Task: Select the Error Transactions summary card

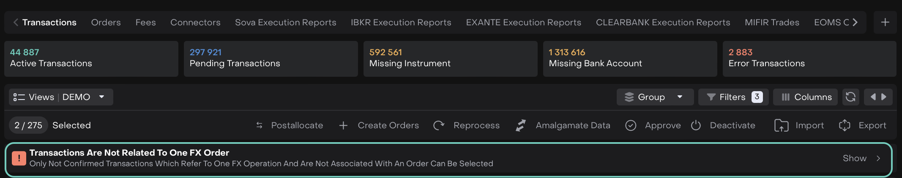Action: pyautogui.click(x=809, y=59)
